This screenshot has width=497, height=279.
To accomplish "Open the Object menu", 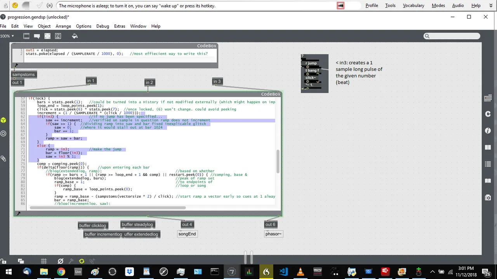I will [x=44, y=26].
